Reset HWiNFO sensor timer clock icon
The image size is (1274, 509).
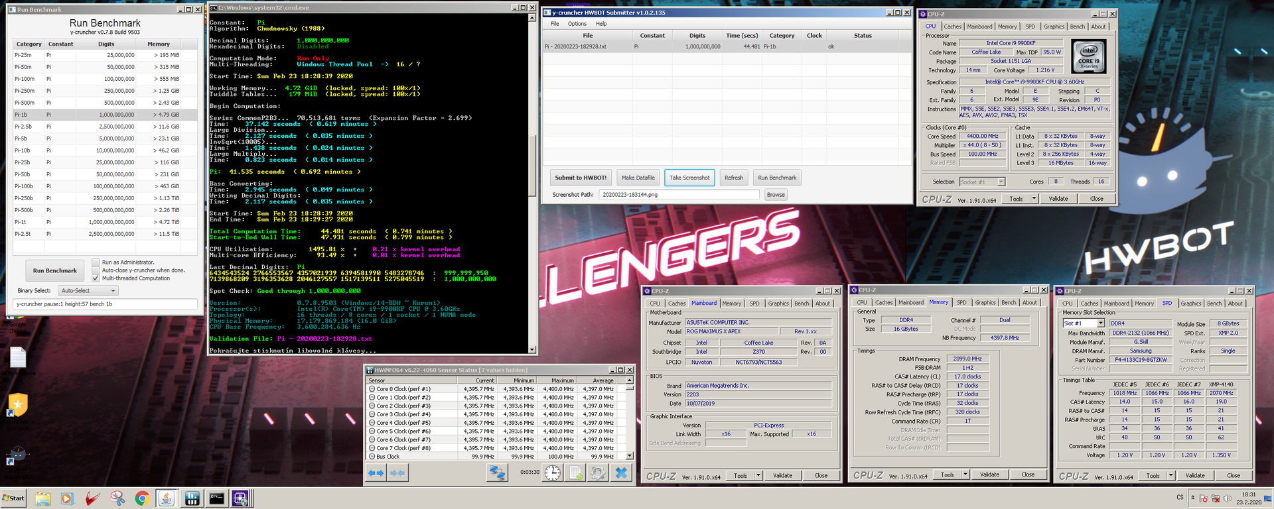(553, 473)
